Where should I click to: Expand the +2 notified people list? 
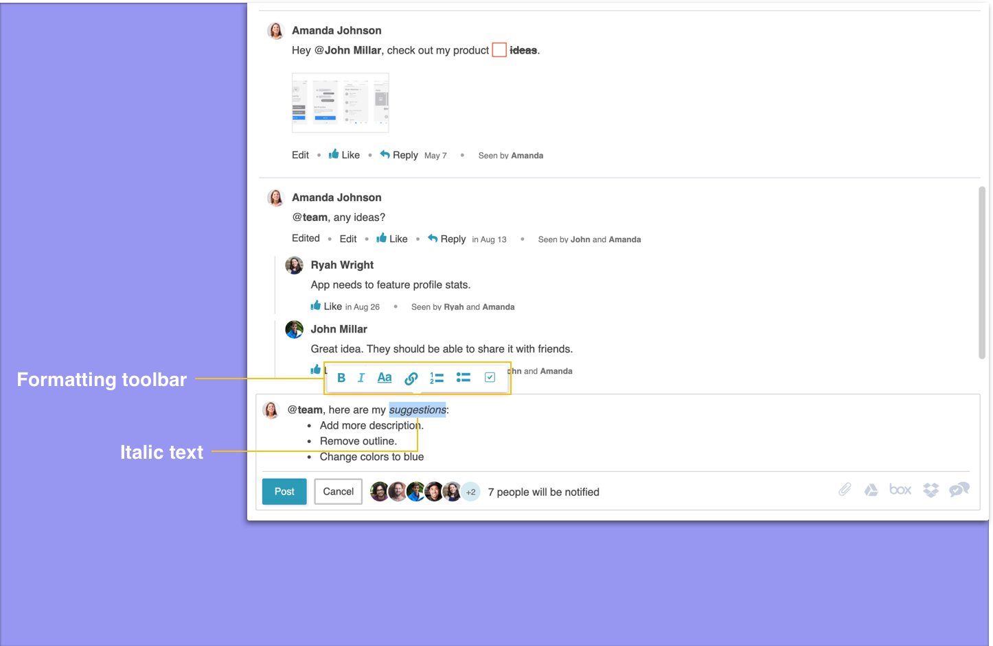tap(470, 492)
